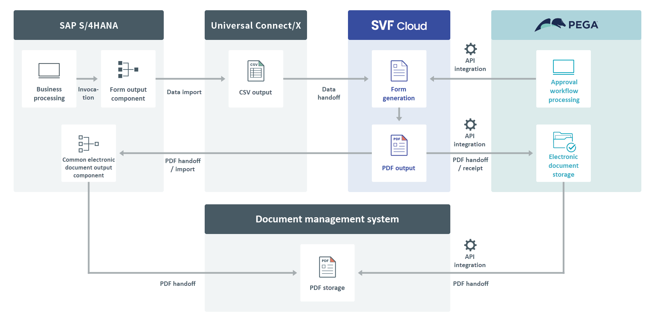Click API integration label beside Form generation
The width and height of the screenshot is (655, 322).
pyautogui.click(x=470, y=65)
